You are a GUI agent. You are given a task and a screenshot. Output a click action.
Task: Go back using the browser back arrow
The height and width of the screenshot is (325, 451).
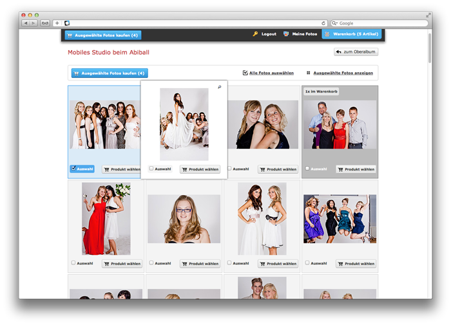(x=26, y=23)
